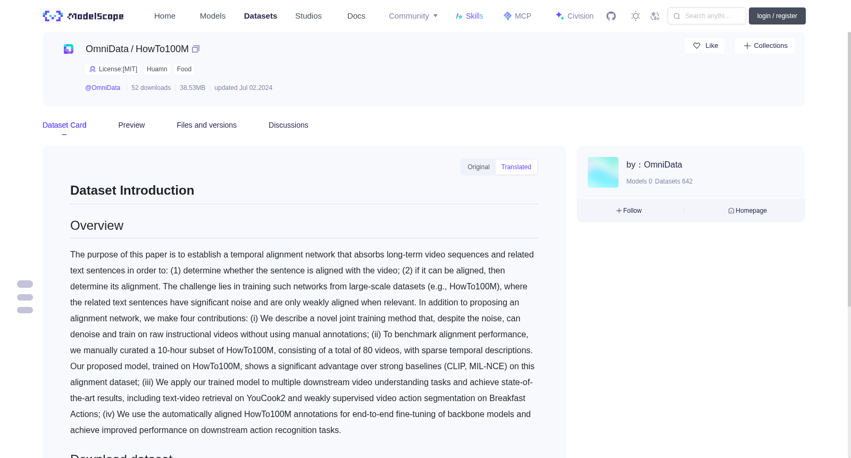Click the Models 0 count
The height and width of the screenshot is (458, 851).
pos(639,181)
